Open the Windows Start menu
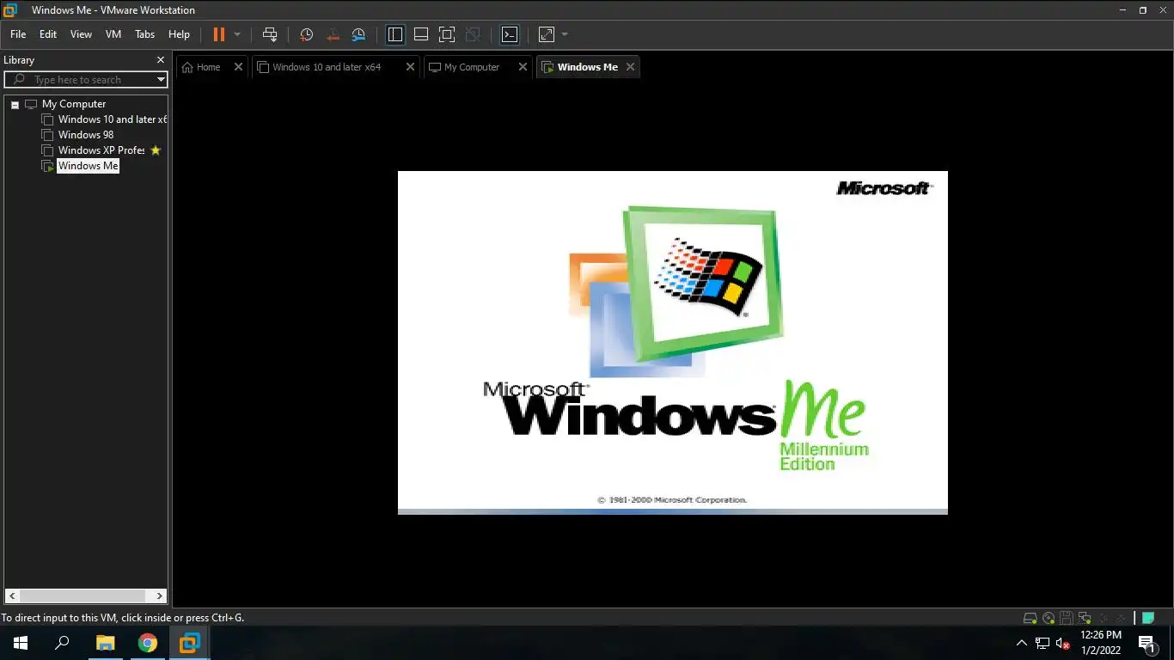The width and height of the screenshot is (1174, 660). click(21, 643)
